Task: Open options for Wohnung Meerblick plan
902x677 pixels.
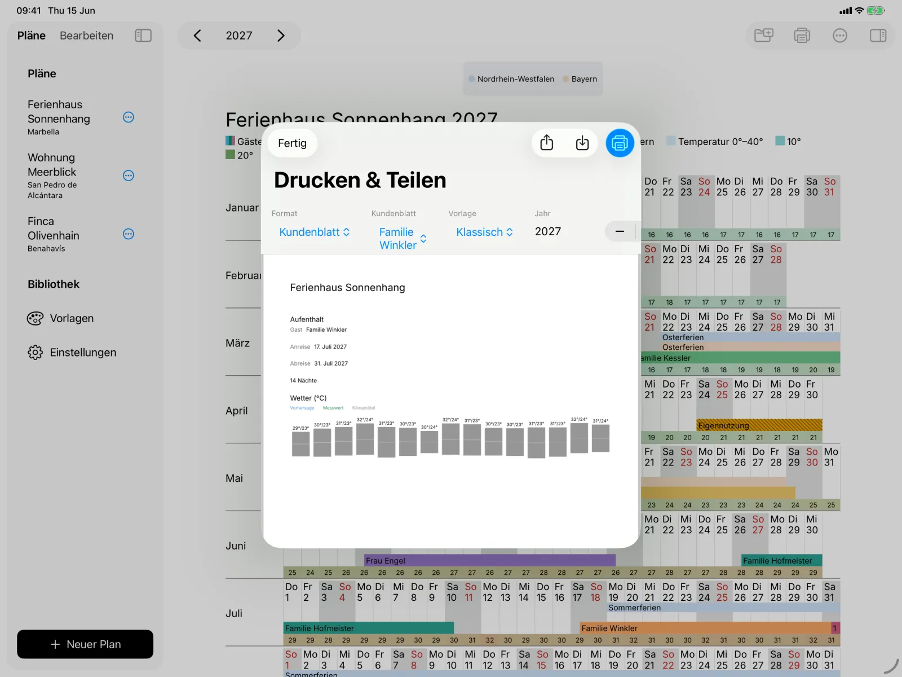Action: pyautogui.click(x=129, y=175)
